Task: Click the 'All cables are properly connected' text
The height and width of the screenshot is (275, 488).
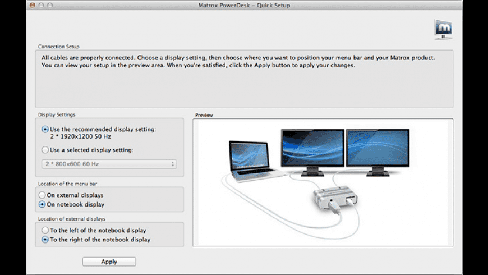Action: (88, 58)
